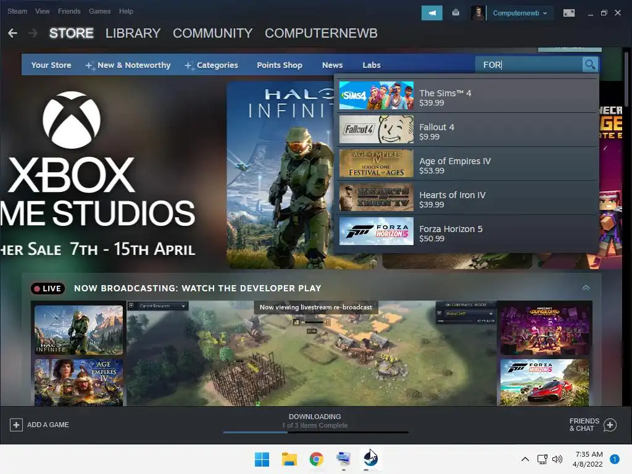Open the Points Shop
632x474 pixels.
[x=280, y=65]
